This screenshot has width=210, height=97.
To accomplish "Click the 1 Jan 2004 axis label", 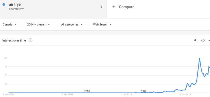I will click(9, 95).
